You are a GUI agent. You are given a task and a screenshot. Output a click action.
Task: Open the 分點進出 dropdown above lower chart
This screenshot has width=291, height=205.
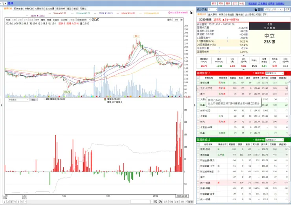tap(28, 100)
